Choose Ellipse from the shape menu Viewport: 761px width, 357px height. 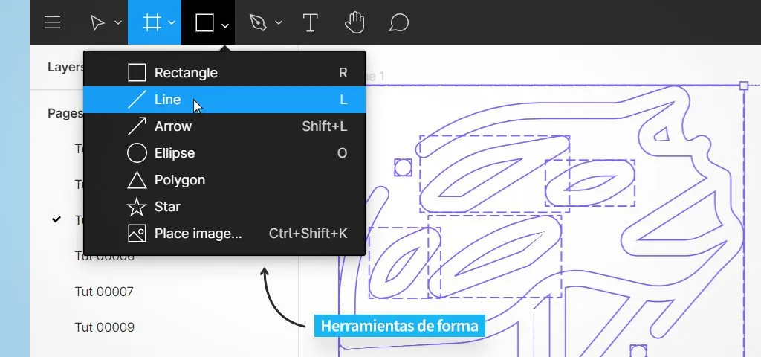(224, 153)
